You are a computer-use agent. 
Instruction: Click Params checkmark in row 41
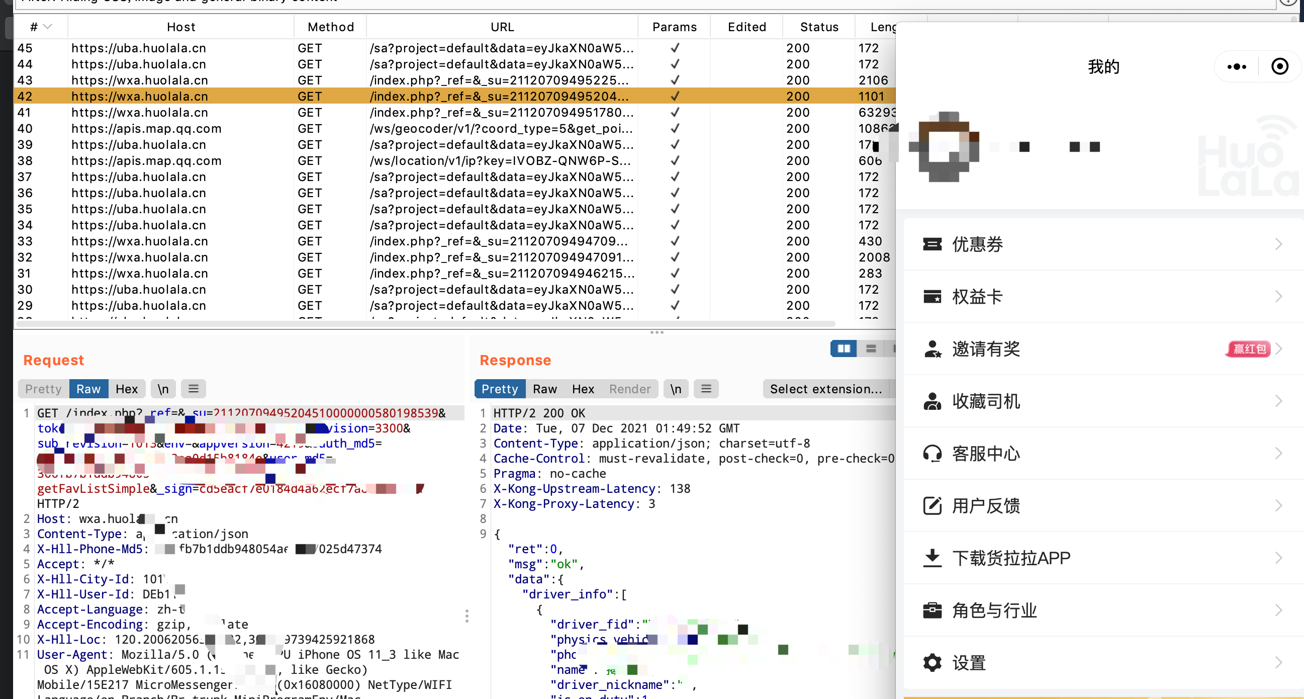(x=674, y=113)
